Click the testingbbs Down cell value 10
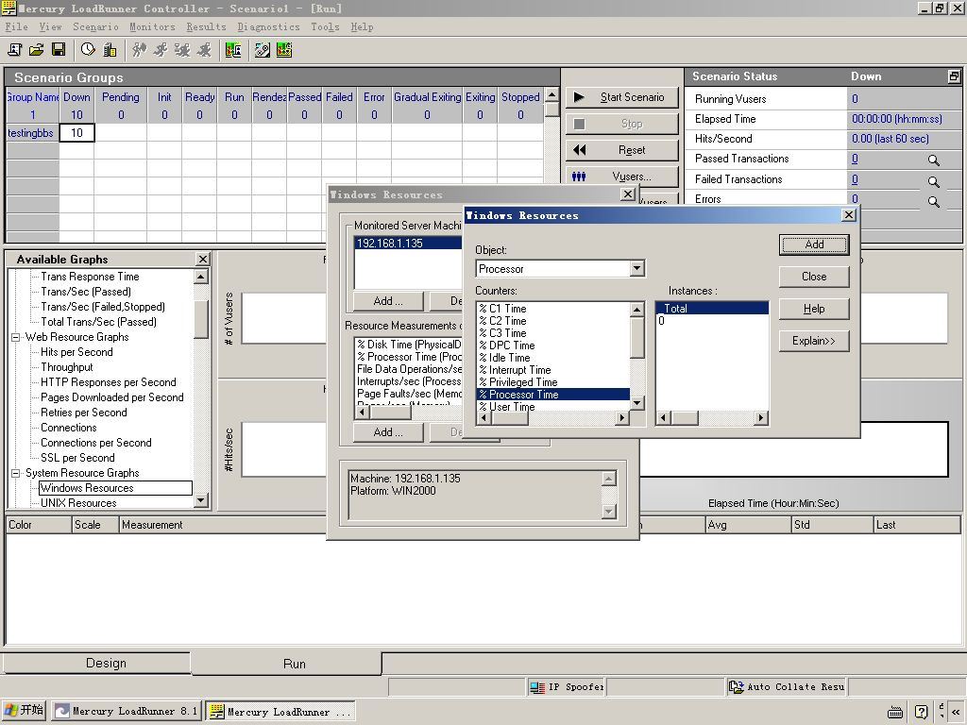Image resolution: width=967 pixels, height=725 pixels. click(x=76, y=132)
